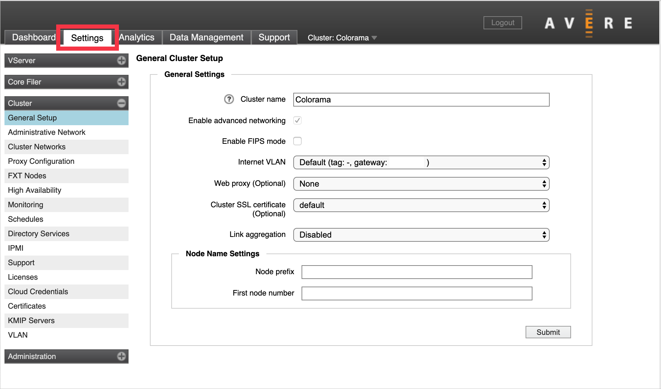Screen dimensions: 661x389
Task: Expand the VServer section plus icon
Action: coord(121,60)
